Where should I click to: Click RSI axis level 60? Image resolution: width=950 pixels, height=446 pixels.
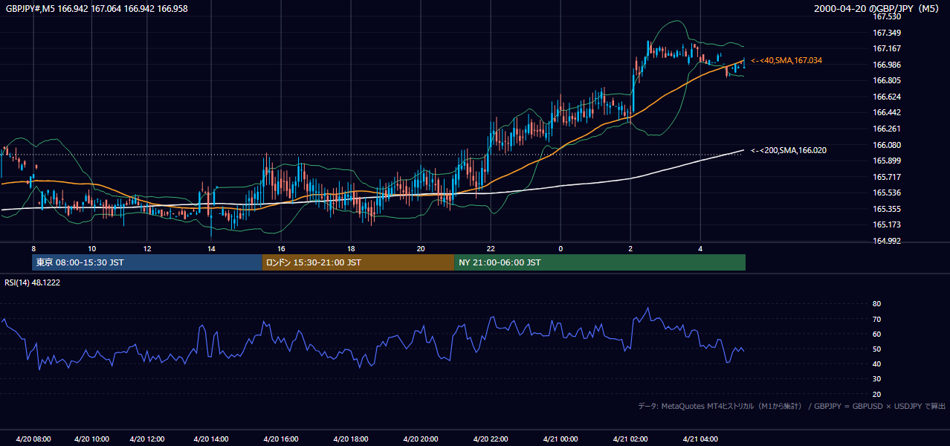coord(876,334)
